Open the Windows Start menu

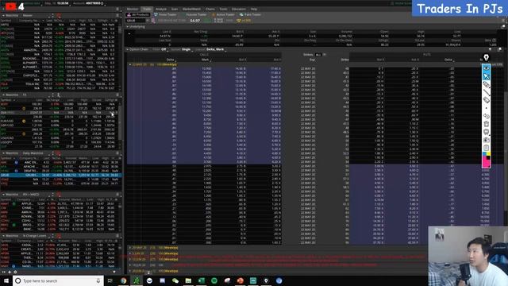click(6, 280)
